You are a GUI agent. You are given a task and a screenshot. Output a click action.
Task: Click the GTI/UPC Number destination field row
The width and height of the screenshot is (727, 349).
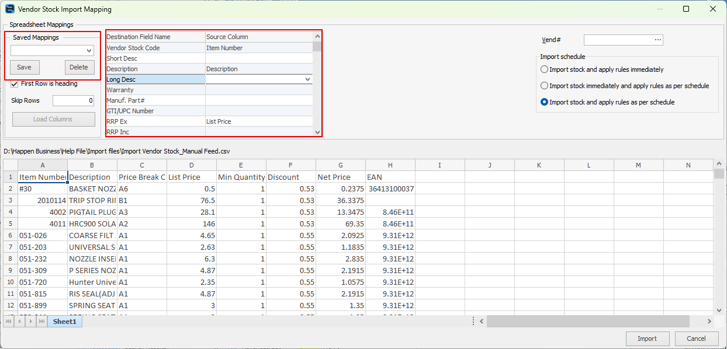(x=155, y=111)
